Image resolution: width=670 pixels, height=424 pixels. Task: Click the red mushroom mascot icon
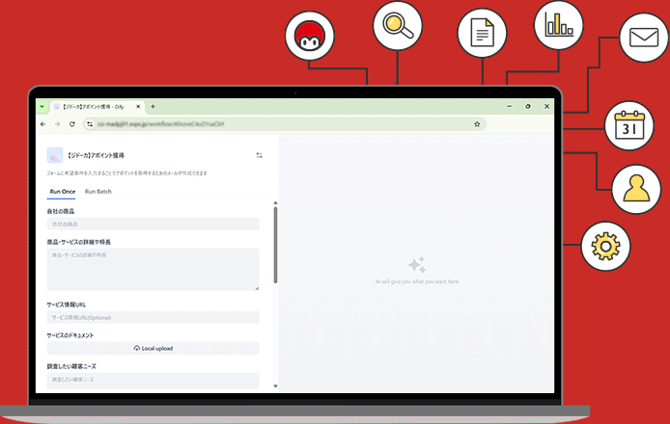[311, 37]
